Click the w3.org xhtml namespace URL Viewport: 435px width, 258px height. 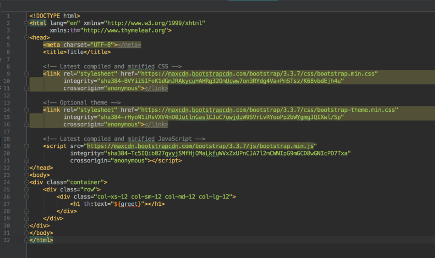[x=155, y=23]
